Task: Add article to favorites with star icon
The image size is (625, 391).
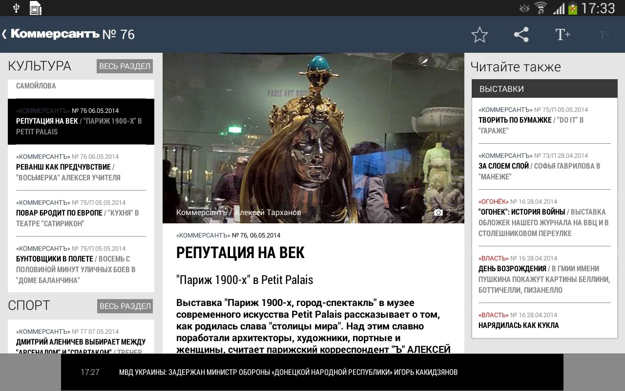Action: coord(479,35)
